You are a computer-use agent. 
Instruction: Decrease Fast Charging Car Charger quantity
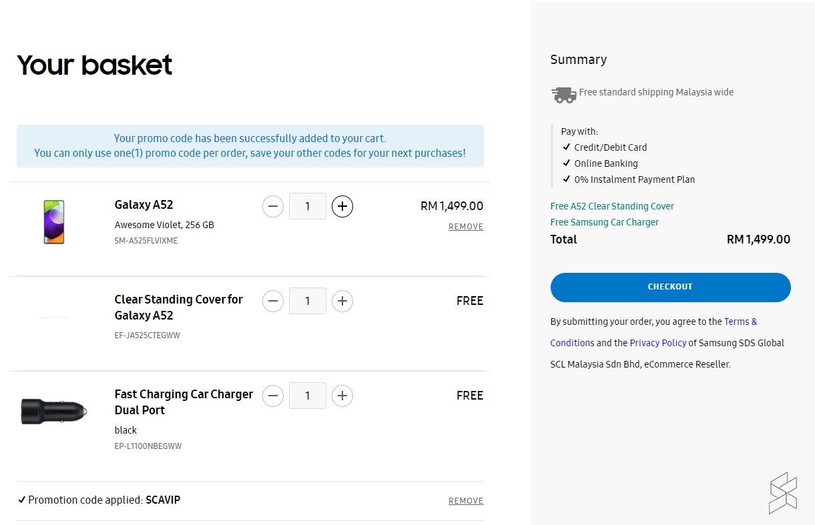click(x=272, y=396)
